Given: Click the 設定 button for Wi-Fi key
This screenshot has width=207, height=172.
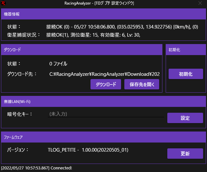Looking at the screenshot, I should pos(185,118).
